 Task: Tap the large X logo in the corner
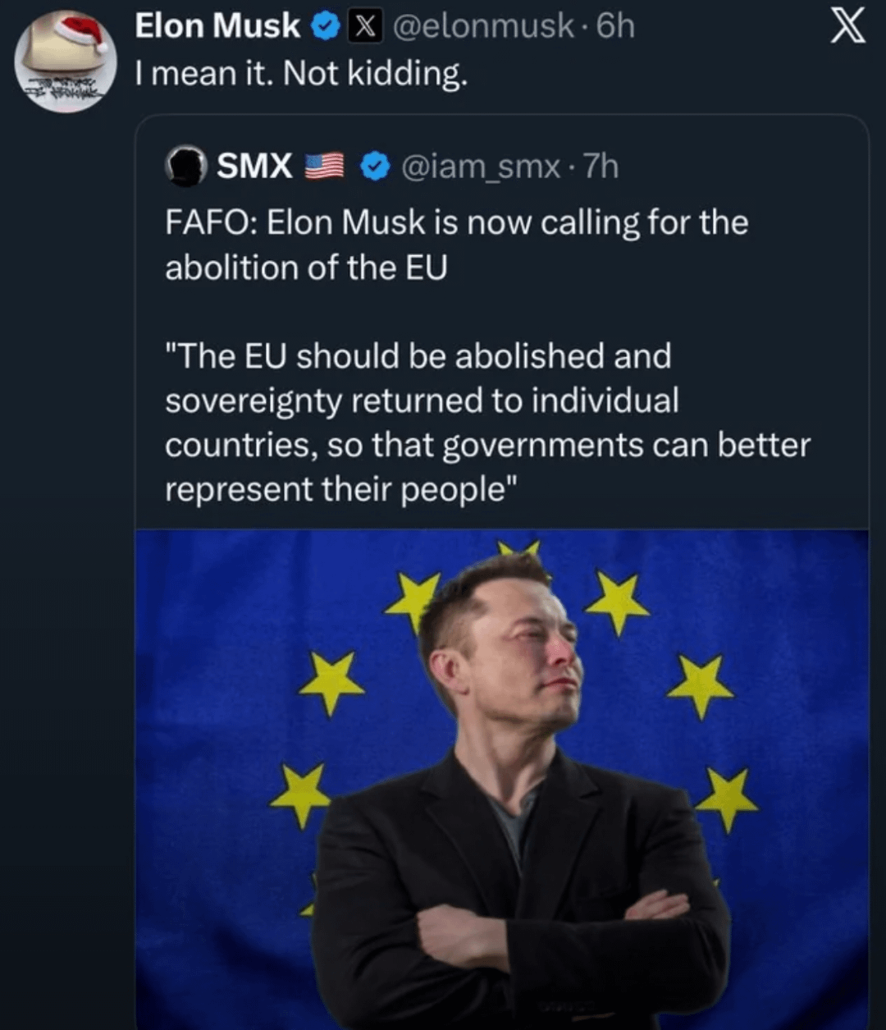pos(847,30)
